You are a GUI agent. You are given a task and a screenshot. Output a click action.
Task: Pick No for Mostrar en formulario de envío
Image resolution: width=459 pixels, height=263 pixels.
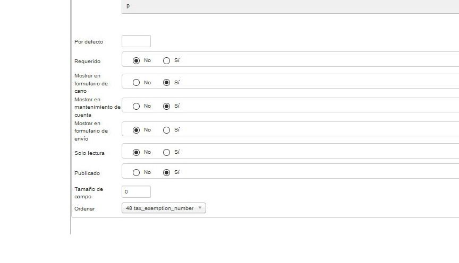point(136,130)
